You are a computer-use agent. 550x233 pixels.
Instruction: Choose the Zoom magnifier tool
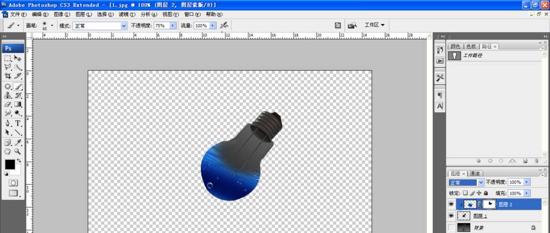(18, 151)
